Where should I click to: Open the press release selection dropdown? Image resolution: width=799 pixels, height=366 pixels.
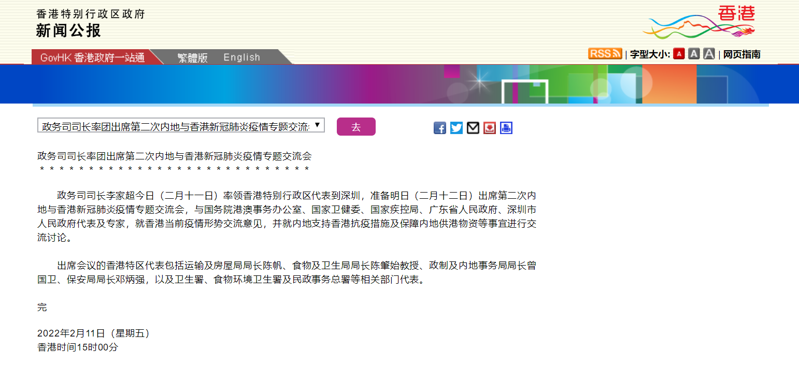[175, 126]
